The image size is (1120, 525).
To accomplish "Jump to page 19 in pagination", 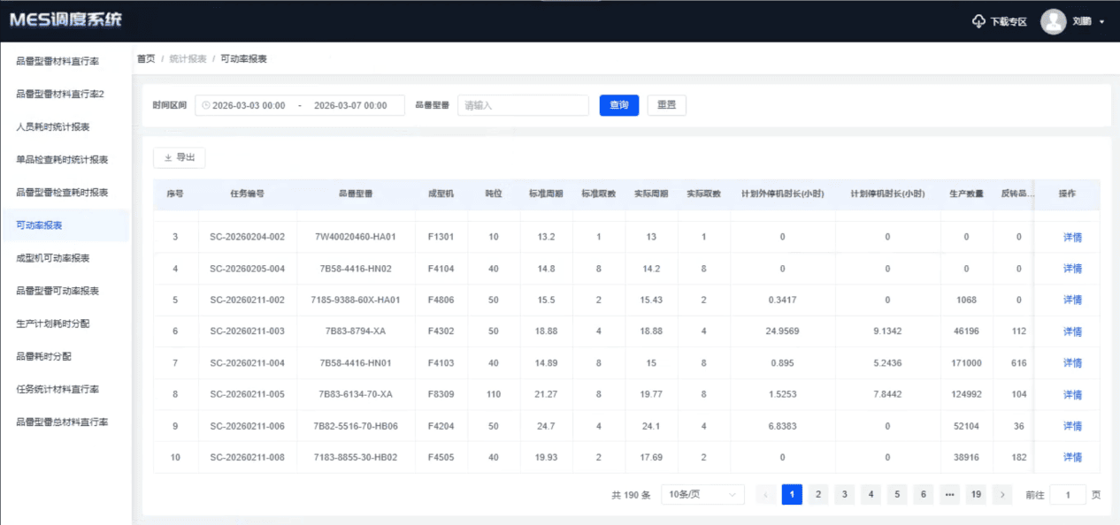I will [x=975, y=494].
